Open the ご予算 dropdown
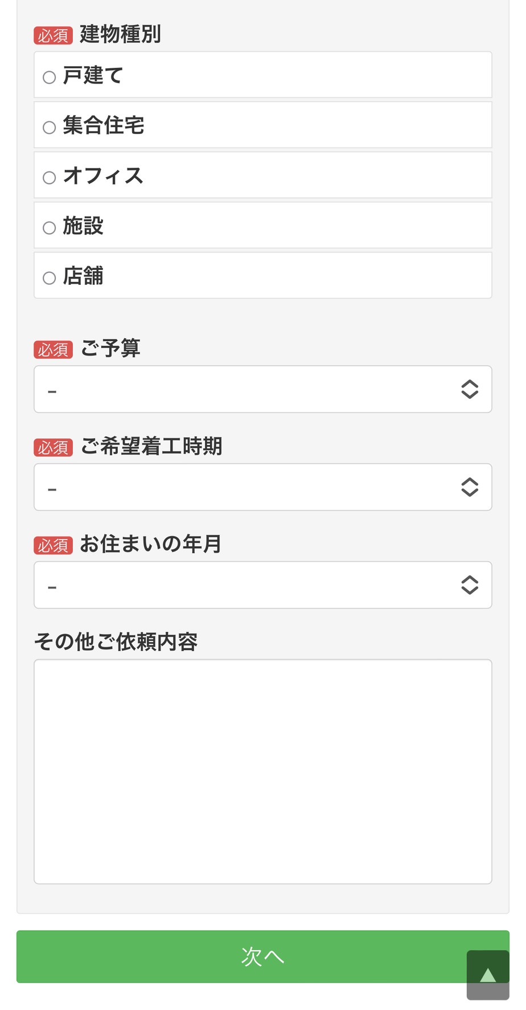 [x=263, y=390]
